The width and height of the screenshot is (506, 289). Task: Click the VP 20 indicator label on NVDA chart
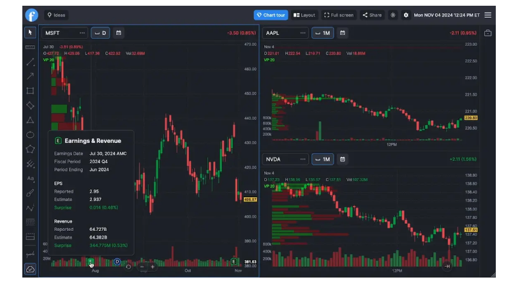[x=269, y=186]
